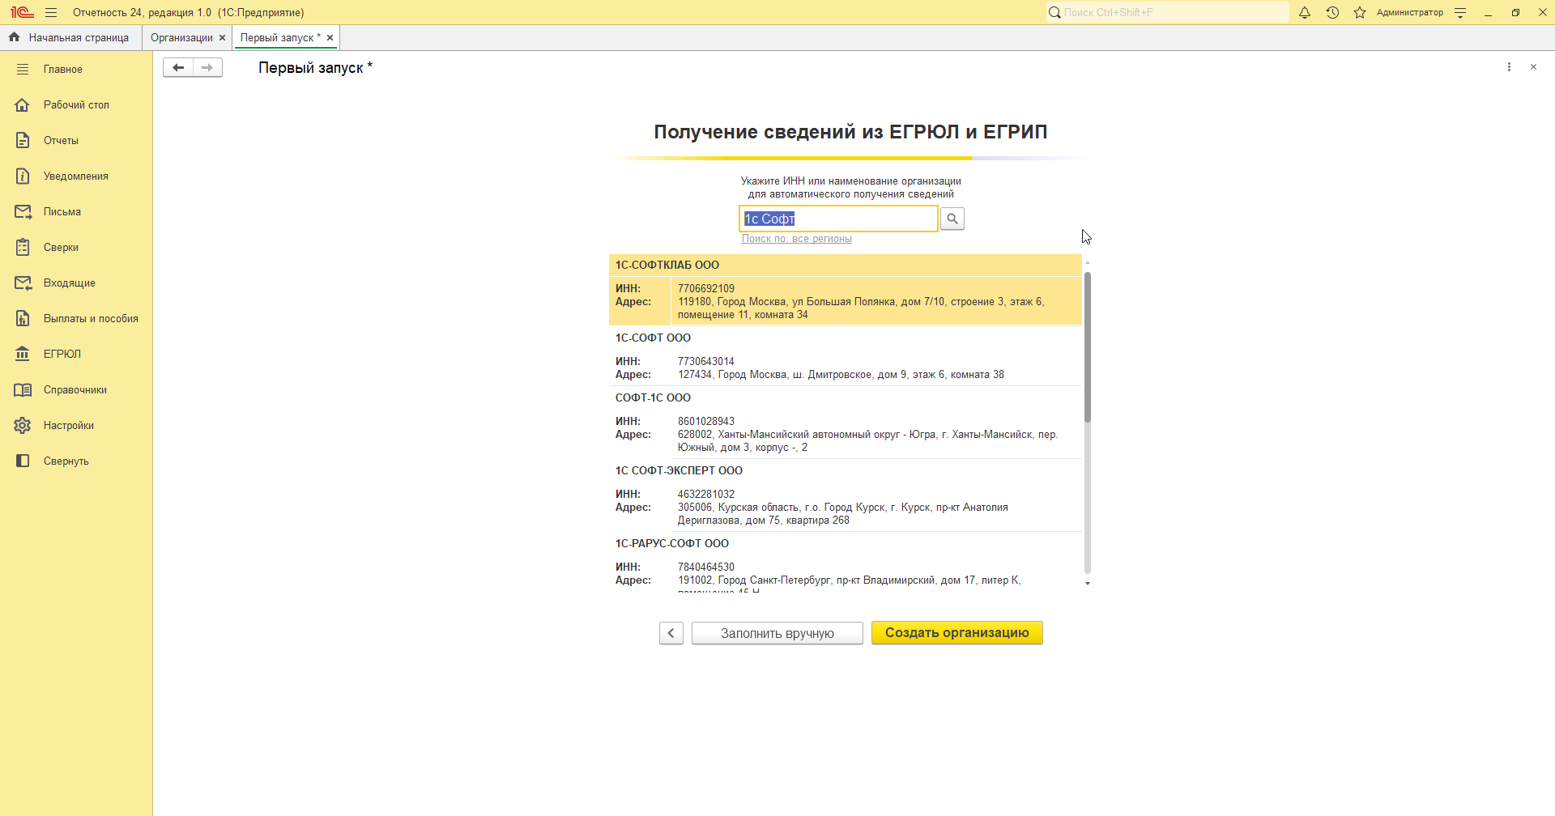Open Отчеты section in sidebar
Screen dimensions: 1555x816
(x=76, y=140)
